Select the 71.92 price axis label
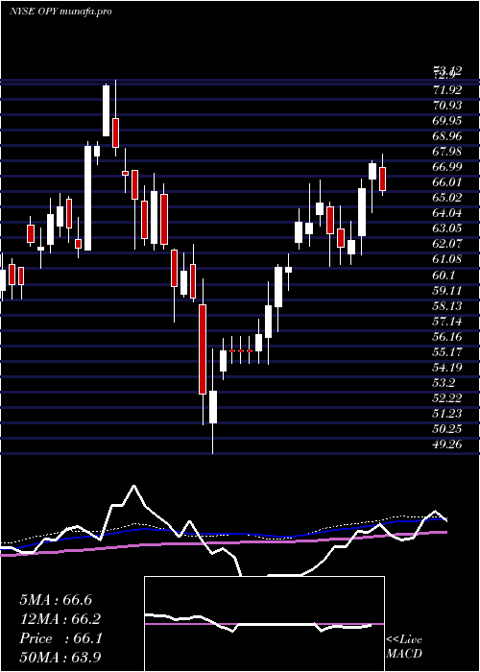Viewport: 480px width, 672px height. point(447,90)
